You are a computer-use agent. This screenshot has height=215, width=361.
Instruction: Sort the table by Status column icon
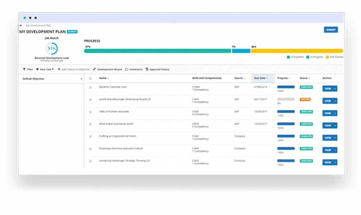pyautogui.click(x=309, y=78)
